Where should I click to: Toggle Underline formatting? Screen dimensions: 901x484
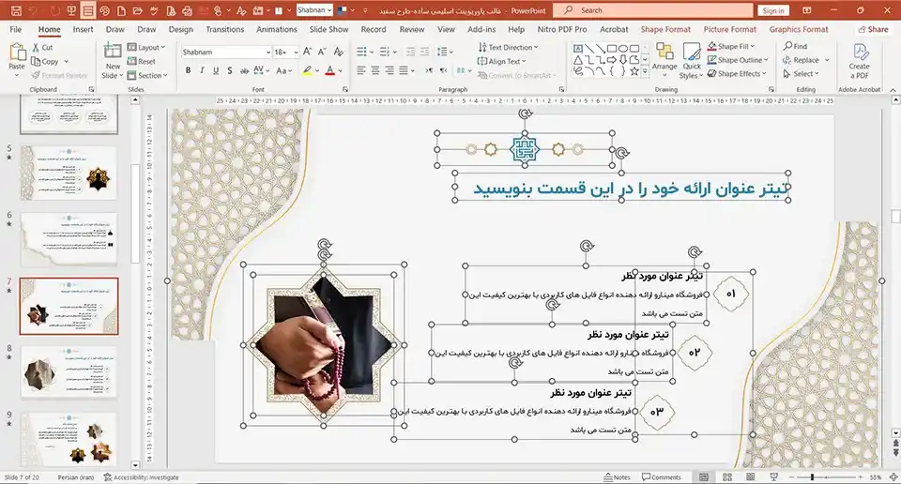(216, 70)
